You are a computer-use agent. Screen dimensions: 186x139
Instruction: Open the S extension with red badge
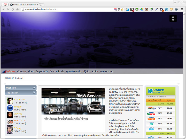[x=132, y=9]
